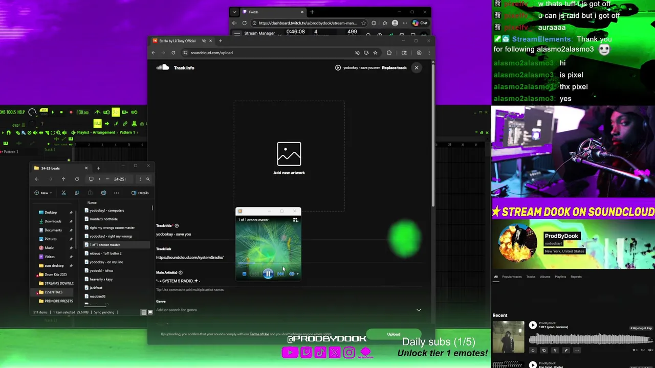Toggle the Details pane in File Explorer
Image resolution: width=655 pixels, height=368 pixels.
coord(140,193)
